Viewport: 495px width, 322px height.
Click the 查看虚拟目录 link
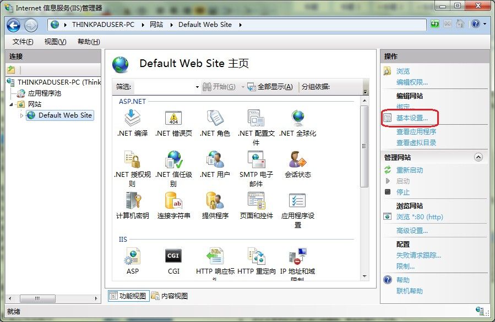coord(416,143)
